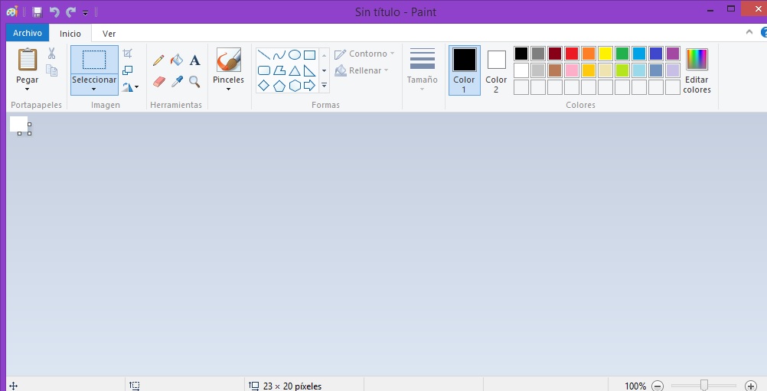Expand the Pinceles brushes dropdown
767x391 pixels.
tap(228, 89)
